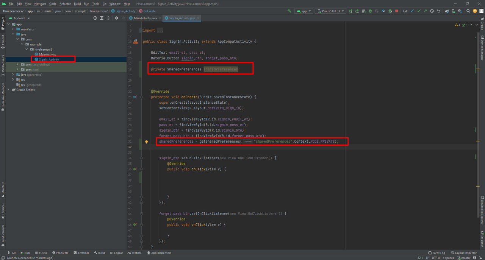Click the UTF-8 encoding in status bar

point(436,258)
